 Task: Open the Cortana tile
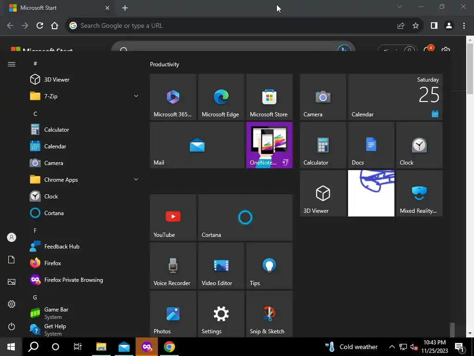point(245,217)
